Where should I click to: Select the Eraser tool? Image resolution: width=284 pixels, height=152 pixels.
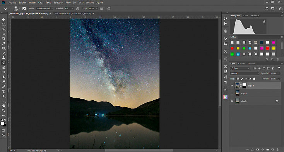point(3,68)
